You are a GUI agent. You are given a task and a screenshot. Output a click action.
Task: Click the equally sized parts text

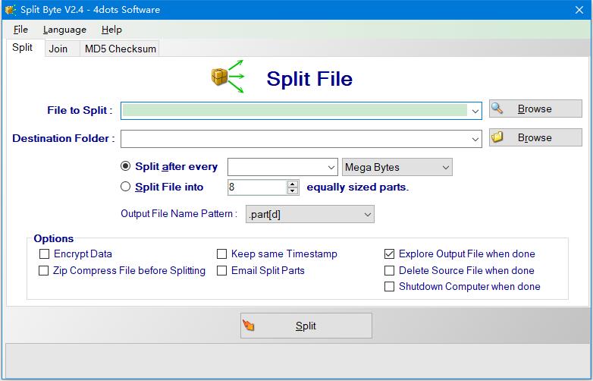coord(358,187)
